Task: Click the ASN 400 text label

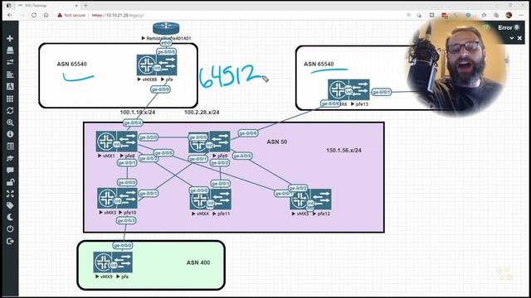Action: pyautogui.click(x=198, y=262)
